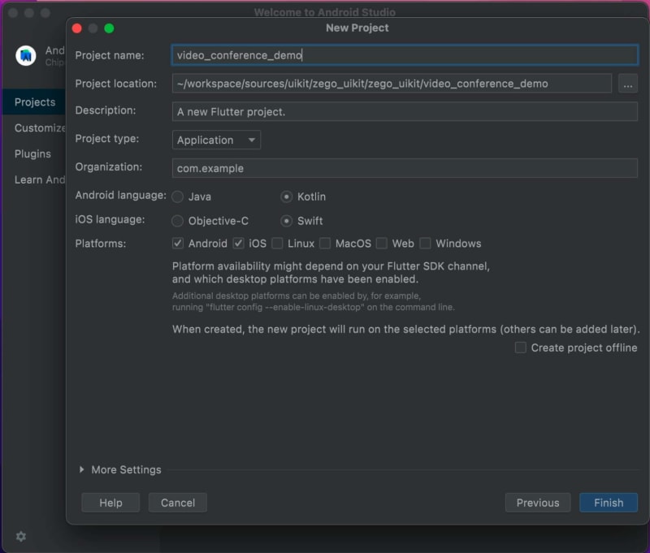
Task: Tick Create project offline checkbox
Action: pos(521,348)
